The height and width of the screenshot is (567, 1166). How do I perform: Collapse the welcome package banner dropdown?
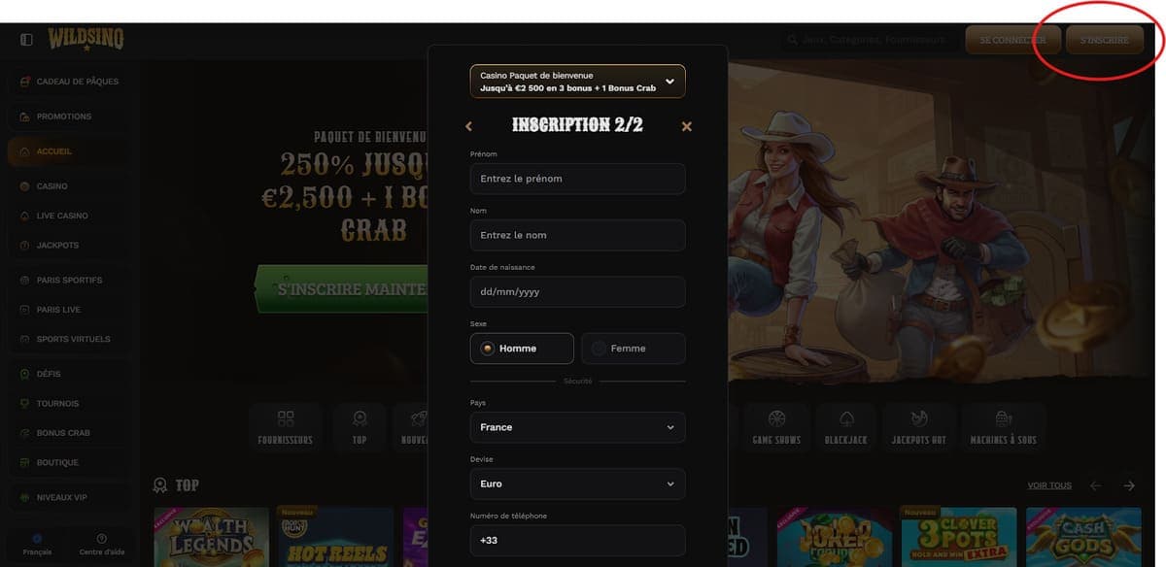(669, 81)
